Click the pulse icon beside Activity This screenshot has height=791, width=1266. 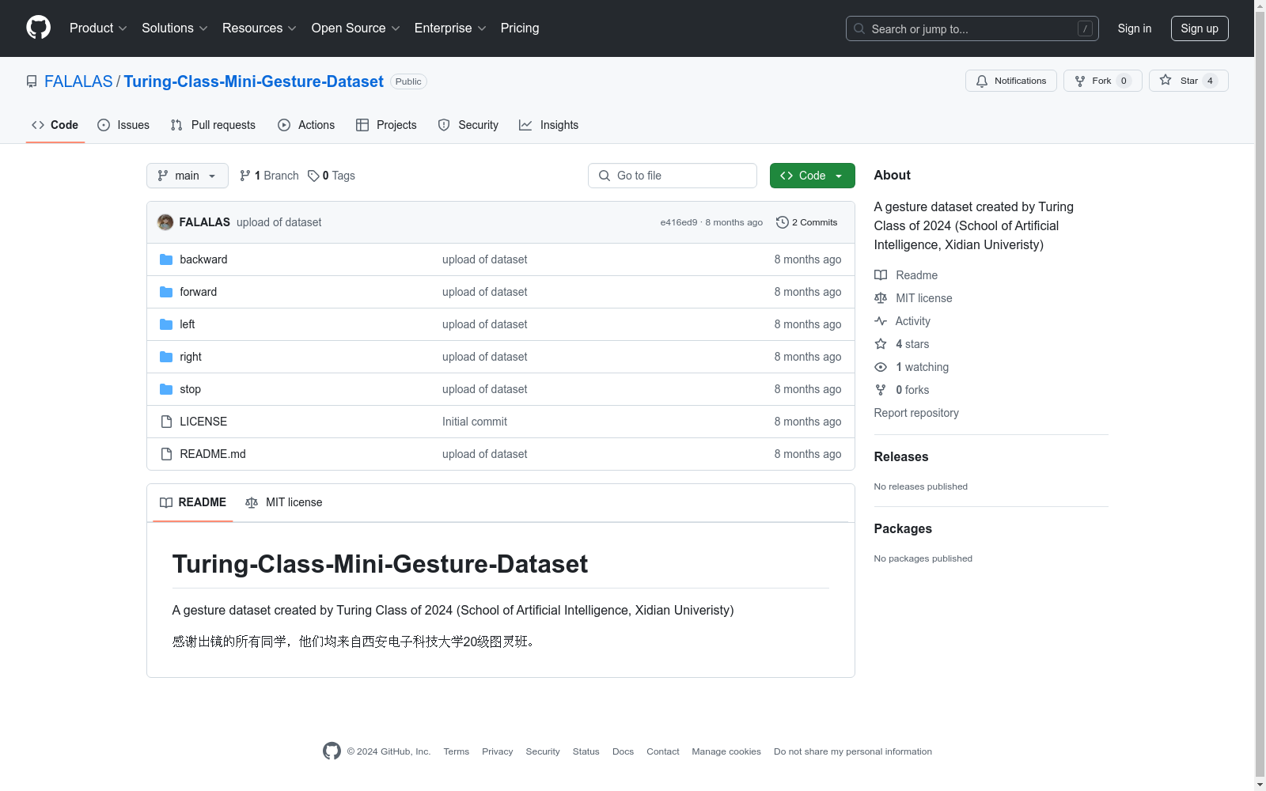pyautogui.click(x=881, y=321)
